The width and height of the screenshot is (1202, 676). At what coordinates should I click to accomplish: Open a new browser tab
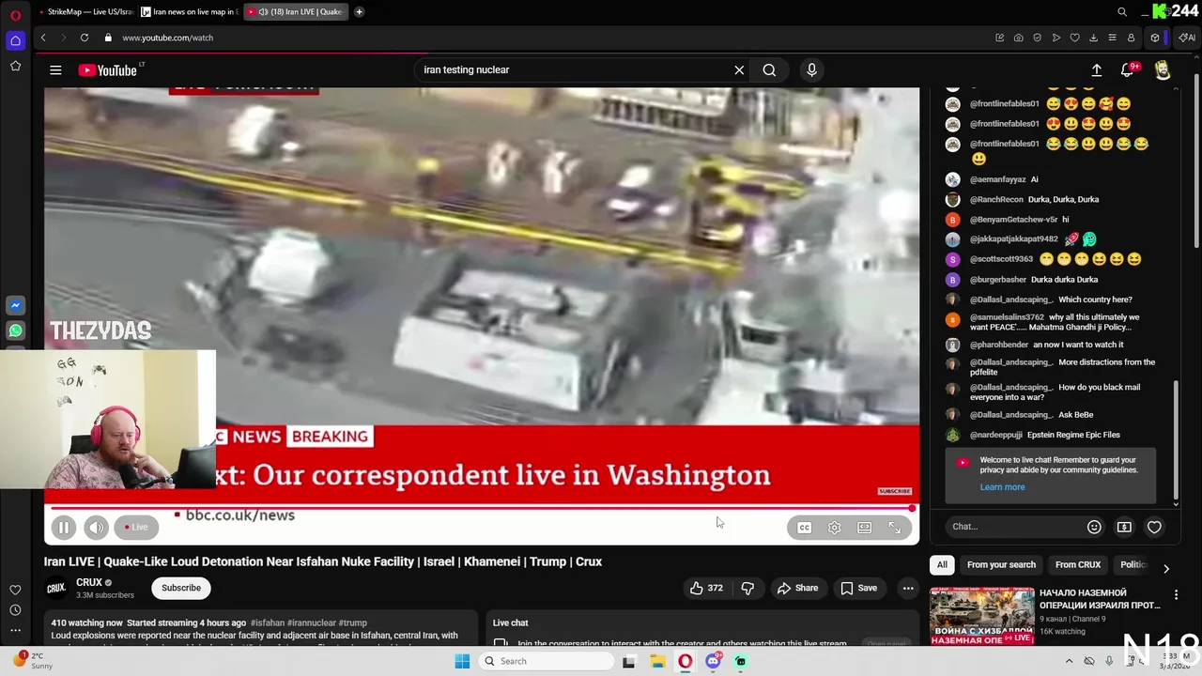pos(359,12)
